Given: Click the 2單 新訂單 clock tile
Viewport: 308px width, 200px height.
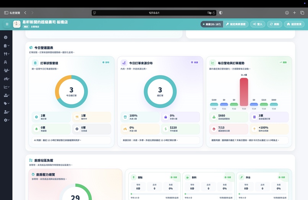Looking at the screenshot, I should point(51,117).
